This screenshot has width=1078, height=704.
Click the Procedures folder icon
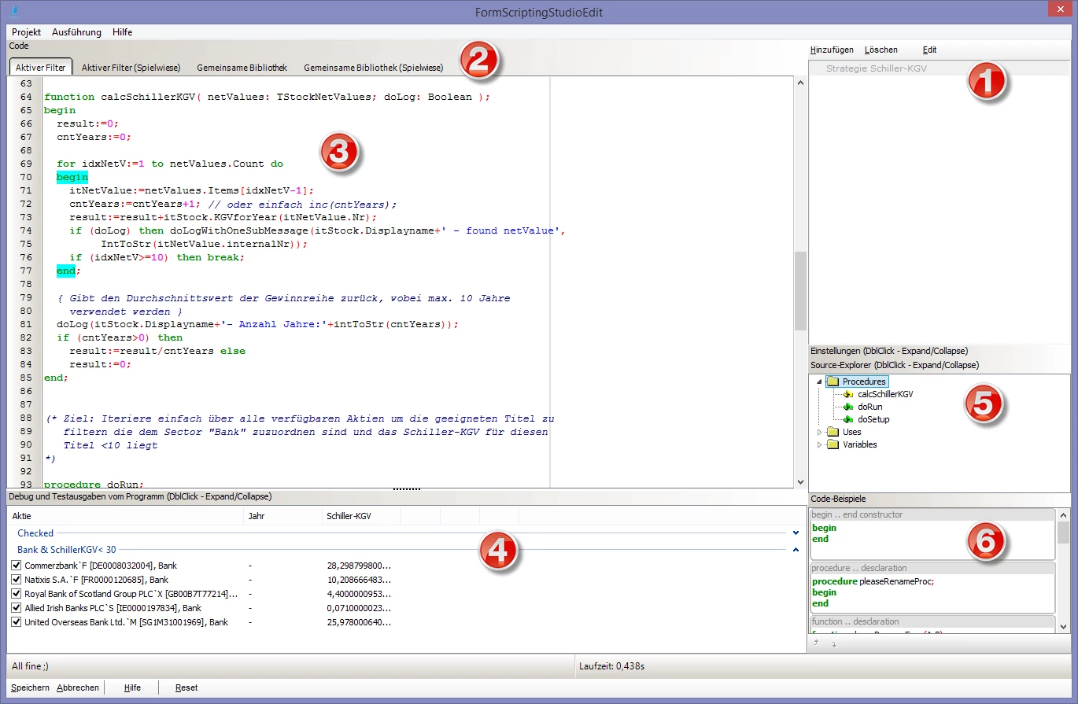coord(832,381)
